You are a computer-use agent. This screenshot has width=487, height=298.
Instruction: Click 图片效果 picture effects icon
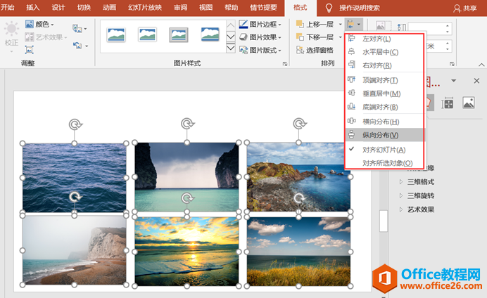pyautogui.click(x=243, y=37)
